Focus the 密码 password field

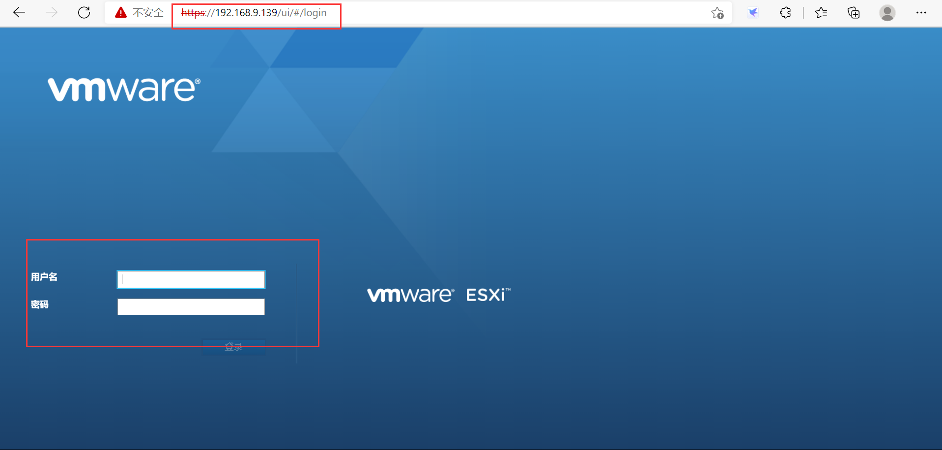[x=191, y=307]
